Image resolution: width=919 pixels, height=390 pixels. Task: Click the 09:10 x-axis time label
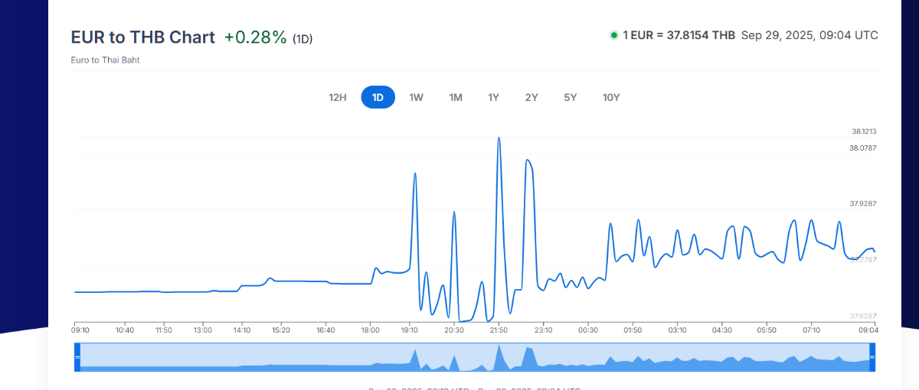coord(80,330)
